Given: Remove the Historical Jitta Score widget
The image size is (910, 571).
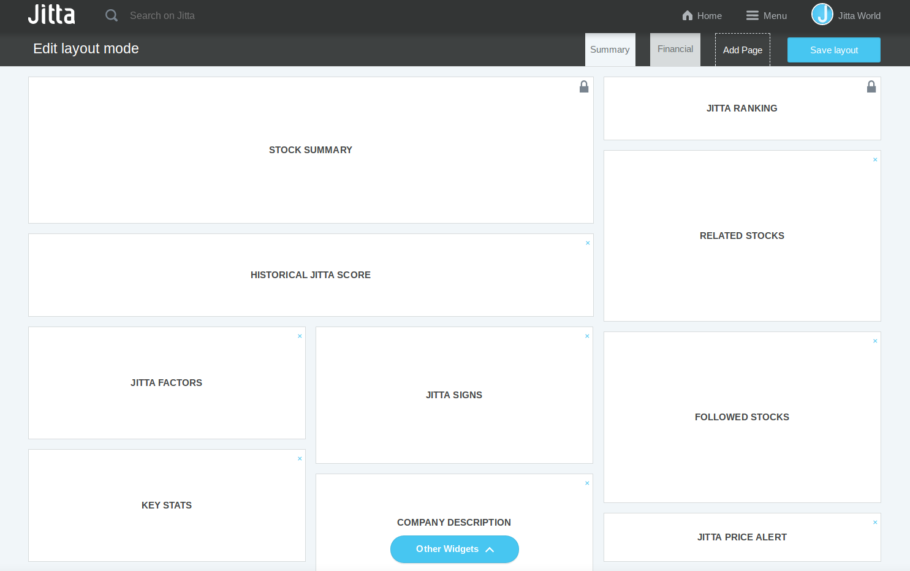Looking at the screenshot, I should pyautogui.click(x=588, y=243).
